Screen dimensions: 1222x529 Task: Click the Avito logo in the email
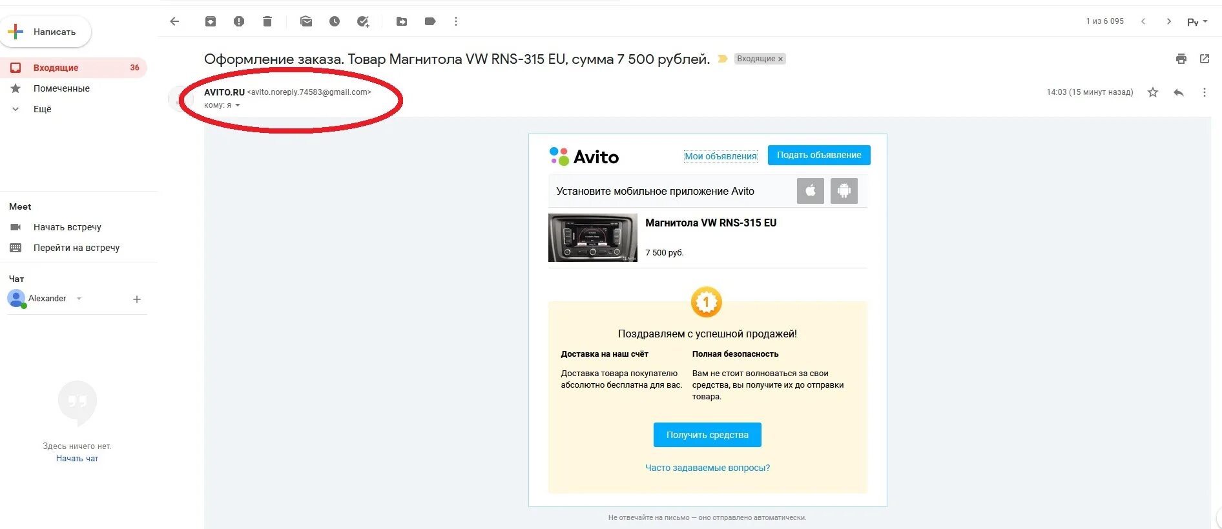[x=584, y=157]
